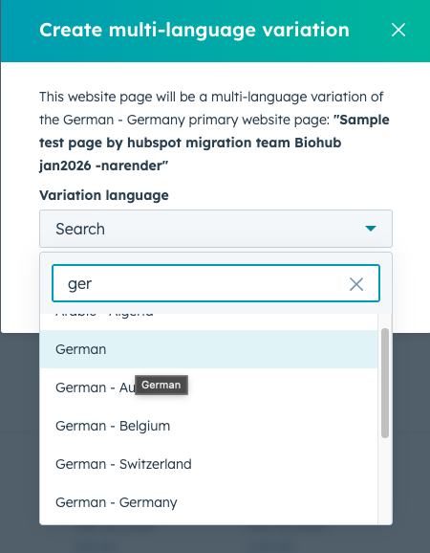Click the 'Variation language' label

click(104, 195)
